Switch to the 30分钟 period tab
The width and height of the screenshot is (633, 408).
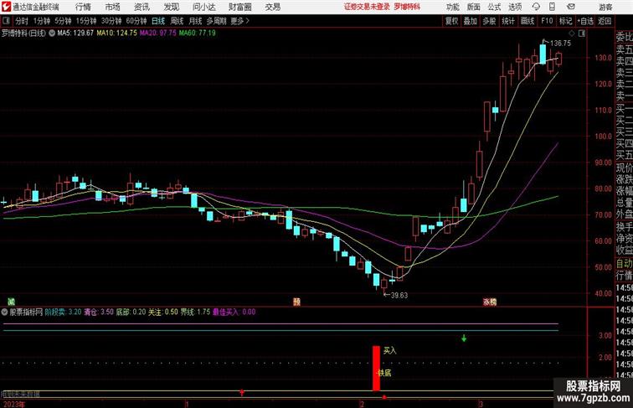pyautogui.click(x=111, y=21)
